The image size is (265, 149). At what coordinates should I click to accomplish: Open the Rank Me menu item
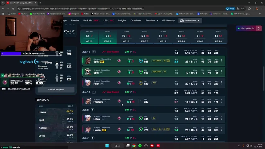(91, 20)
